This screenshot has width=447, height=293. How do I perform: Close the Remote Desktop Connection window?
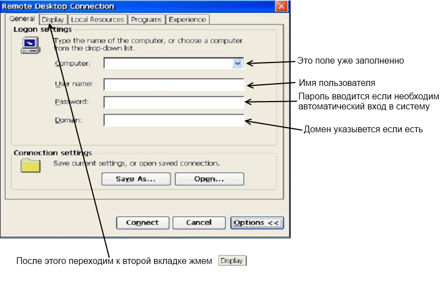click(x=282, y=6)
